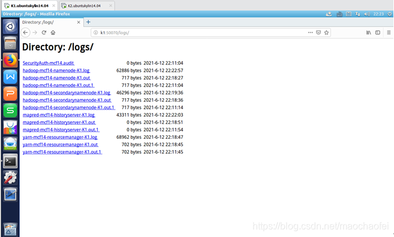Screen dimensions: 394x237
Task: Open hadoop-mcf14-secondarynamenode-K1.out.1
Action: [68, 108]
